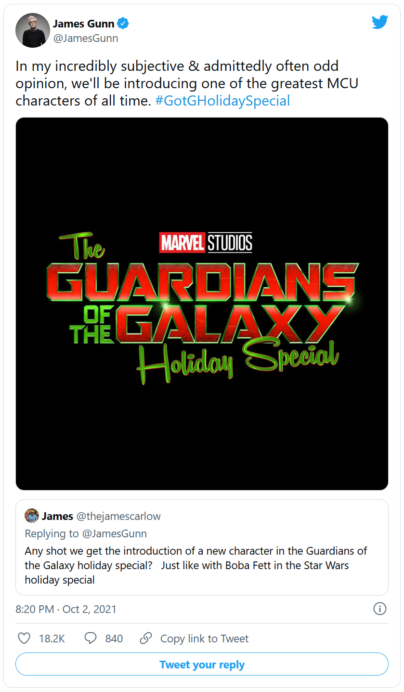Click the Twitter bird logo

pyautogui.click(x=380, y=22)
